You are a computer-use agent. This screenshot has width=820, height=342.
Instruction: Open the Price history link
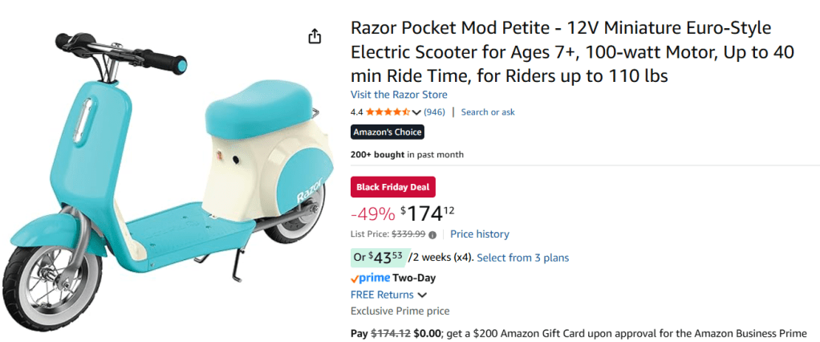click(x=480, y=234)
